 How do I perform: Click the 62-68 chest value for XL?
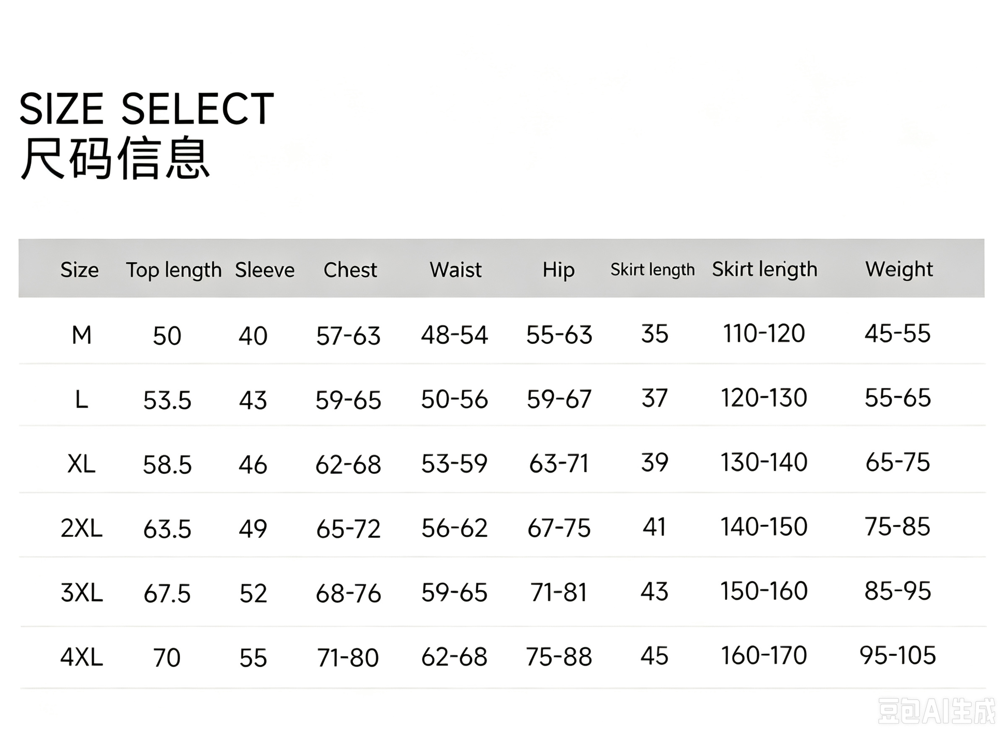(348, 464)
